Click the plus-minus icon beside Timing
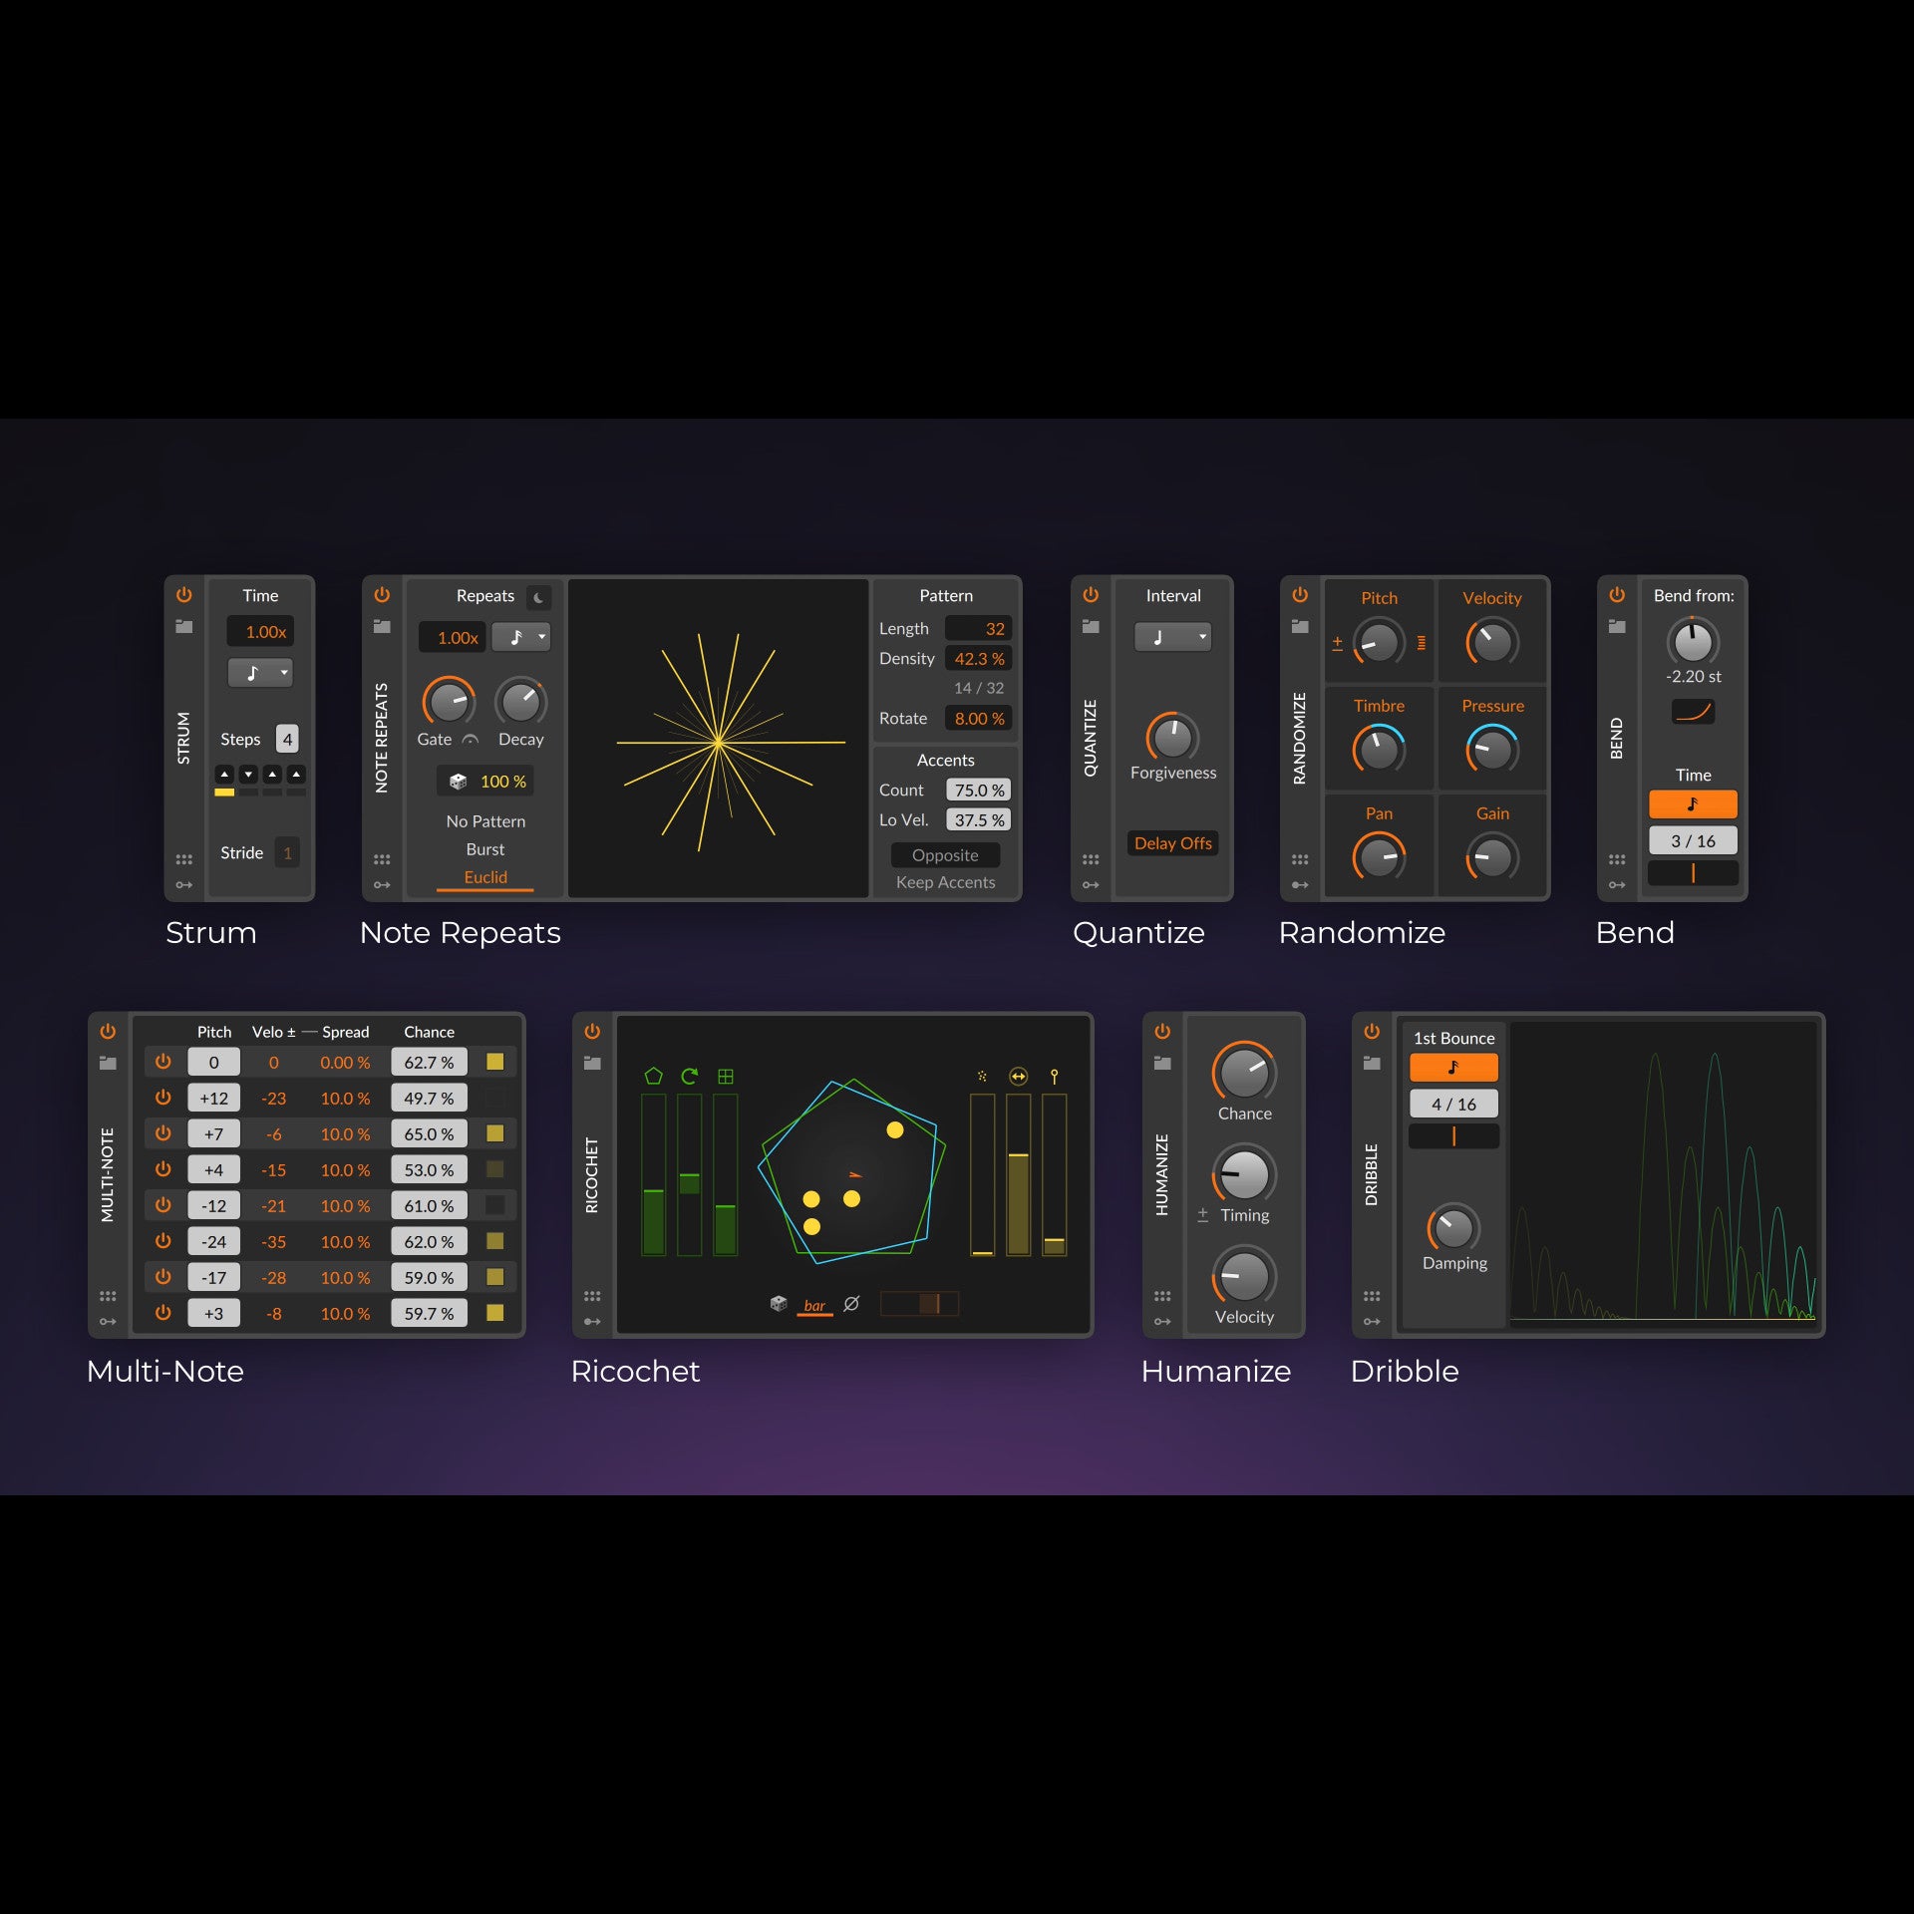Viewport: 1914px width, 1914px height. (1203, 1215)
